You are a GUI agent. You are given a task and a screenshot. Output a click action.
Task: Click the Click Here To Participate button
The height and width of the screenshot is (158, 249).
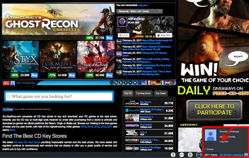(214, 109)
